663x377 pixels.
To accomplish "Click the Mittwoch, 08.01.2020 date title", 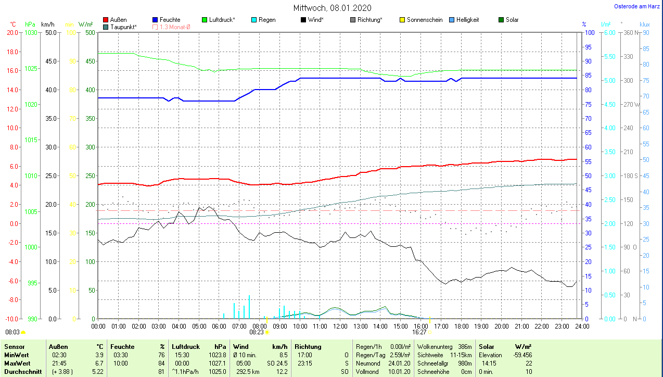I will [331, 8].
